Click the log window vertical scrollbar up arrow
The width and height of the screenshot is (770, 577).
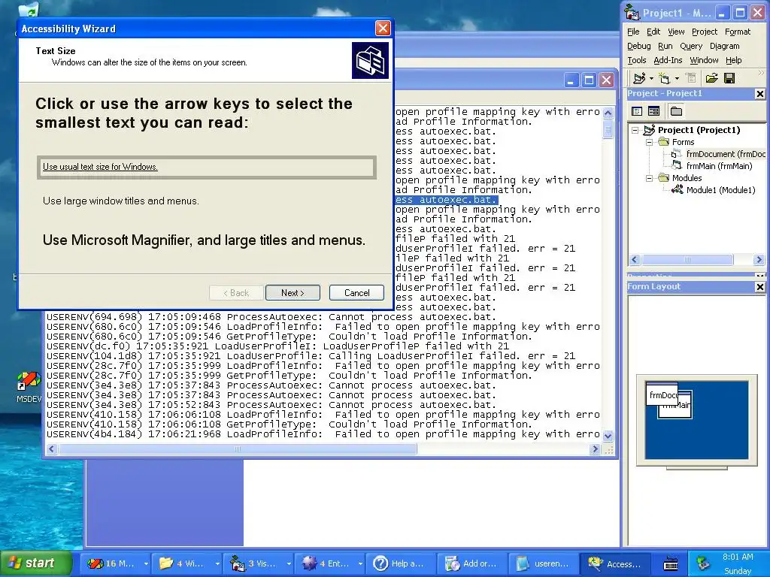click(608, 113)
